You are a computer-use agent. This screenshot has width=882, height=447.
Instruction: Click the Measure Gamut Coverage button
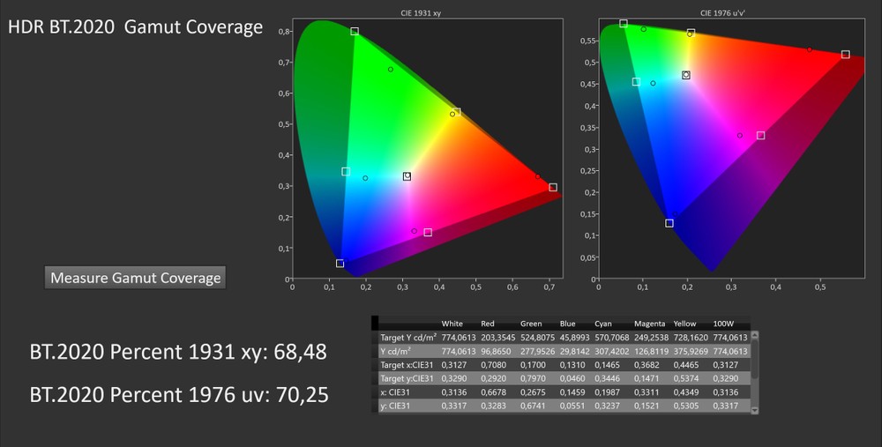(135, 278)
